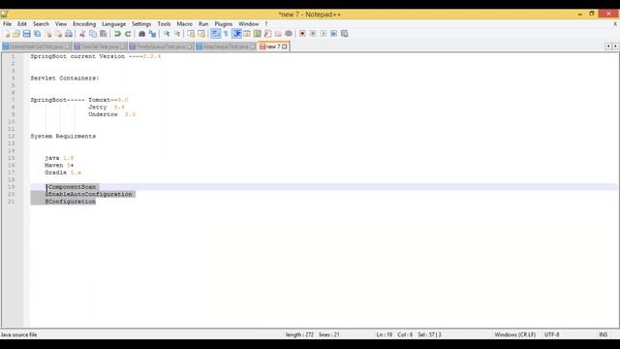The width and height of the screenshot is (620, 349).
Task: Click the Close All toolbar icon
Action: [x=58, y=34]
